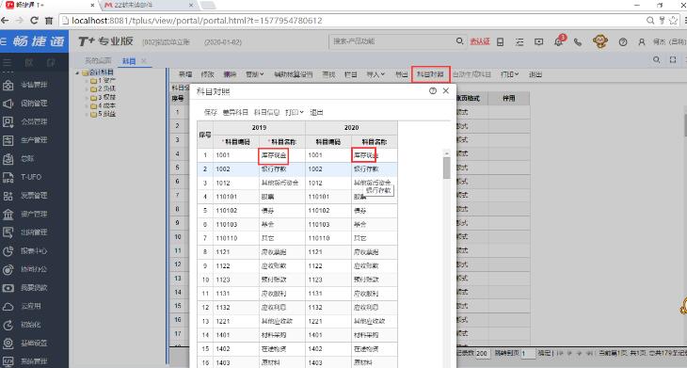Viewport: 687px width, 368px height.
Task: Switch to the 我的桌面 tab
Action: point(98,60)
